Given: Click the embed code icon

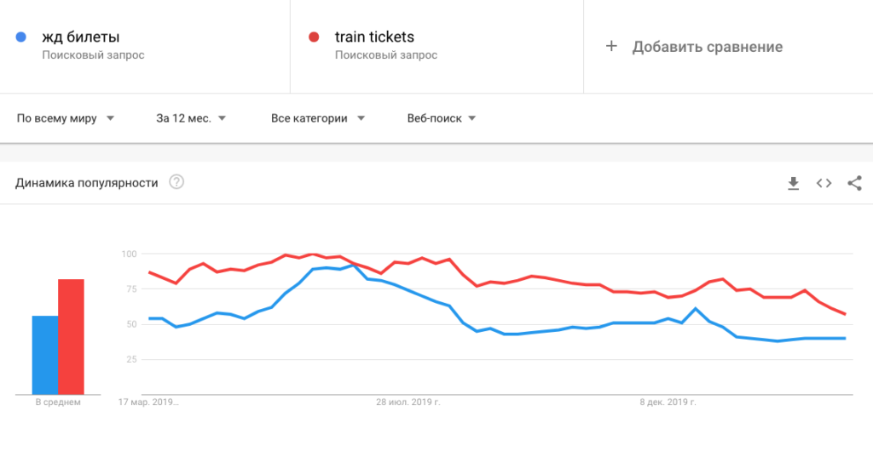Looking at the screenshot, I should coord(824,183).
